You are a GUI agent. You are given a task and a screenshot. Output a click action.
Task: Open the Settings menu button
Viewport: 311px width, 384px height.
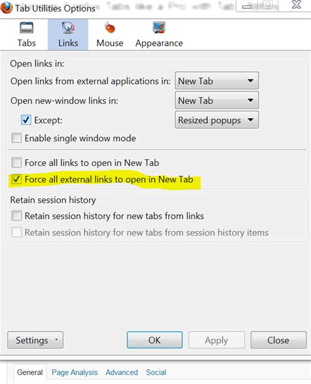click(x=35, y=340)
